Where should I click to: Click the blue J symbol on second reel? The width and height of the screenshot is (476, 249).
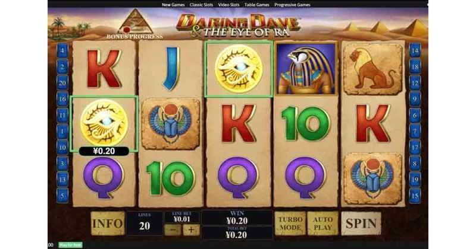pos(171,69)
